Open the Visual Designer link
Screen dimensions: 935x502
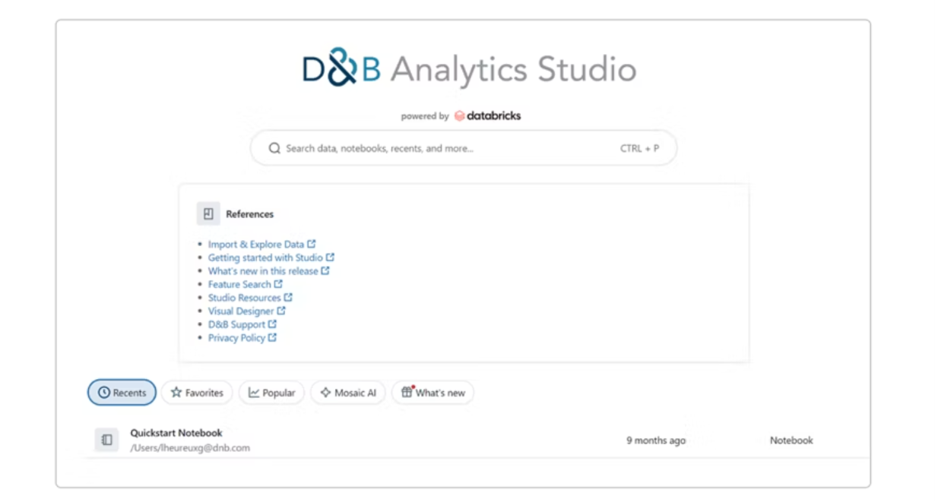pos(241,311)
